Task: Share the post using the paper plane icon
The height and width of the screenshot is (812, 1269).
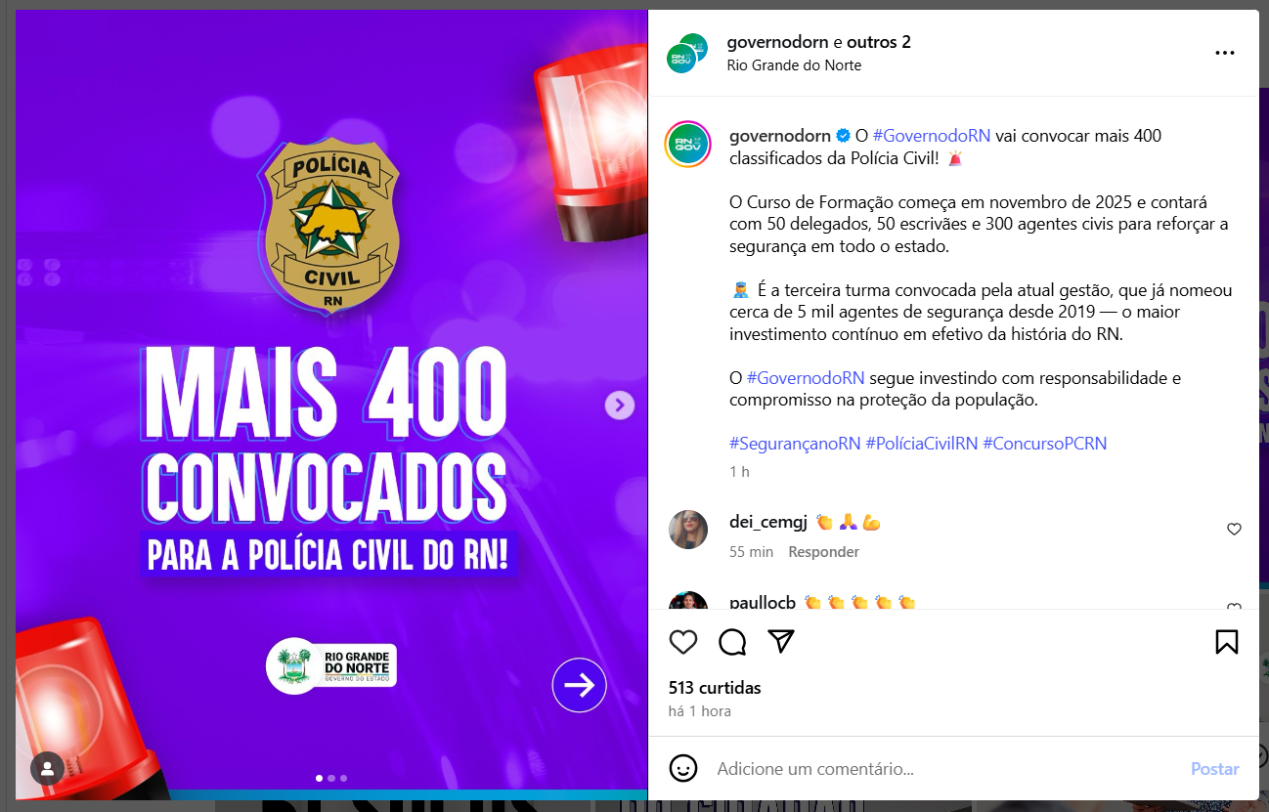Action: [x=780, y=641]
